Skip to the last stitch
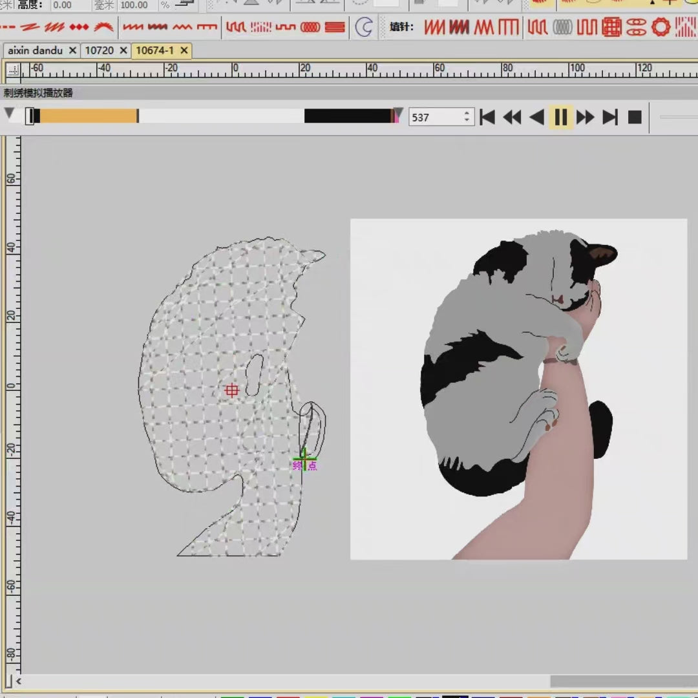 (609, 117)
